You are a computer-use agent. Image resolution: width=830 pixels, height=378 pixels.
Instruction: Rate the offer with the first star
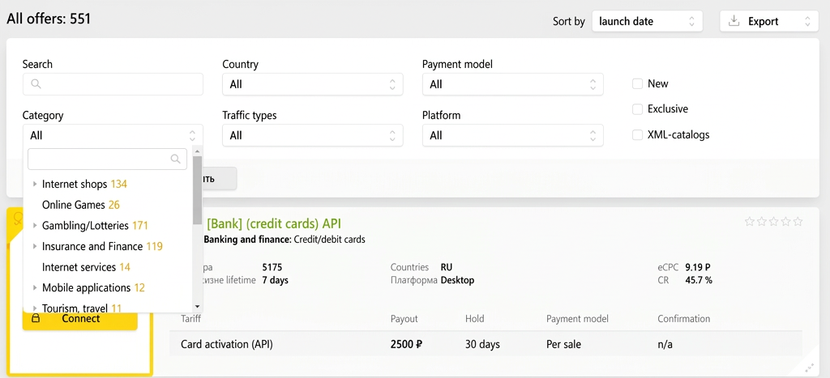tap(749, 222)
